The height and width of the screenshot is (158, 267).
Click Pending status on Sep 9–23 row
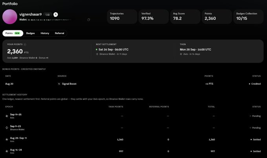coord(255,128)
